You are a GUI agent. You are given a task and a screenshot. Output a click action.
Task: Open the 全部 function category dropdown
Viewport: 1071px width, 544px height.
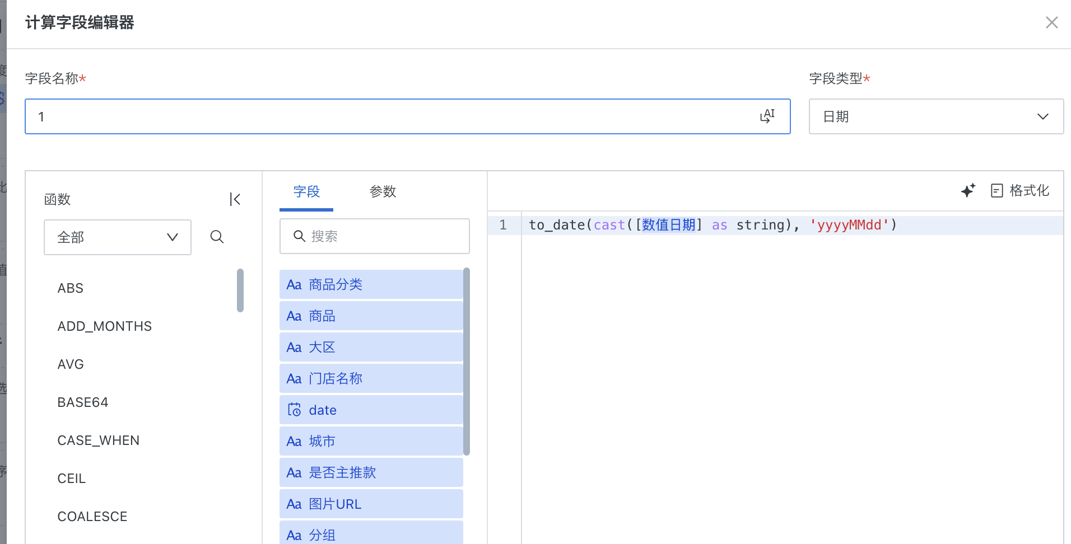pyautogui.click(x=118, y=237)
